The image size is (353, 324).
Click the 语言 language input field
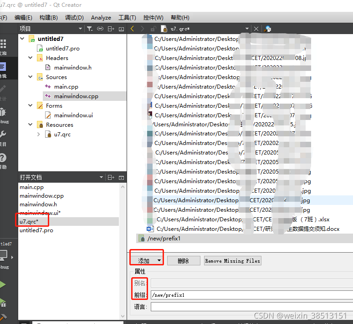pyautogui.click(x=252, y=306)
